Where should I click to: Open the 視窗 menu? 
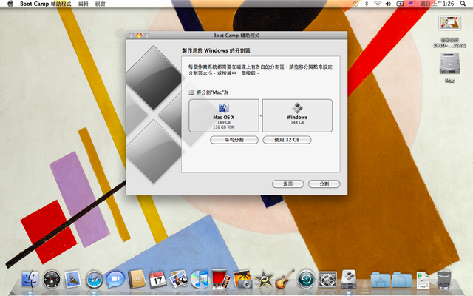point(101,4)
